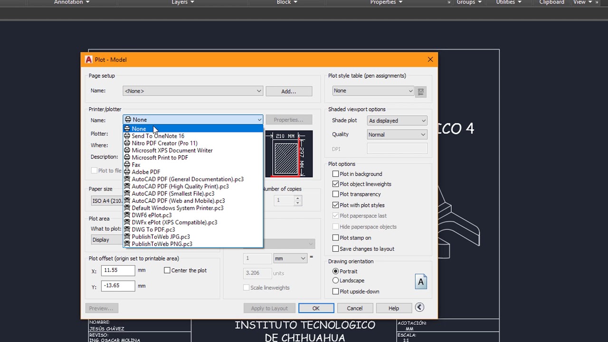Select Default Windows System Printer.pc3

point(193,208)
